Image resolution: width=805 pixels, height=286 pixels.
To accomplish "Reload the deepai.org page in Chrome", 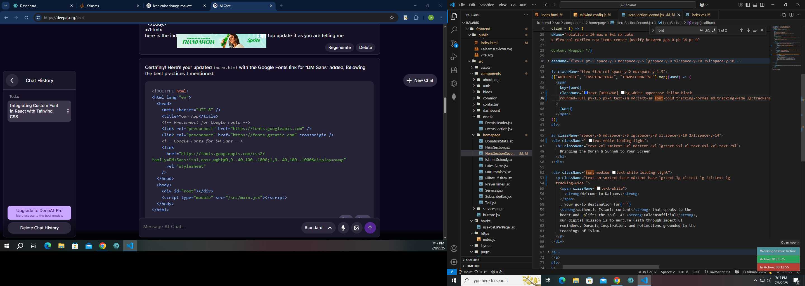I will [x=26, y=18].
